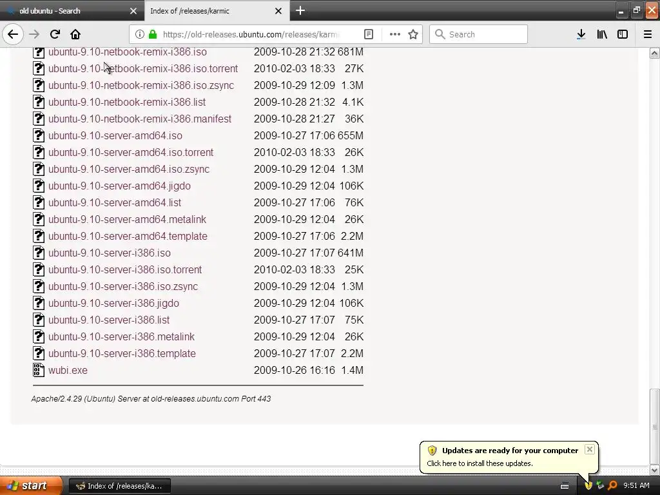Bookmark this page with the star icon
Screen dimensions: 660x495
tap(413, 34)
